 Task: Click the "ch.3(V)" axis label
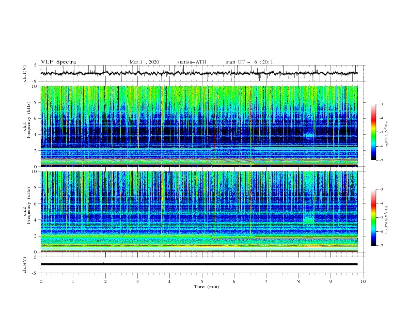click(25, 265)
